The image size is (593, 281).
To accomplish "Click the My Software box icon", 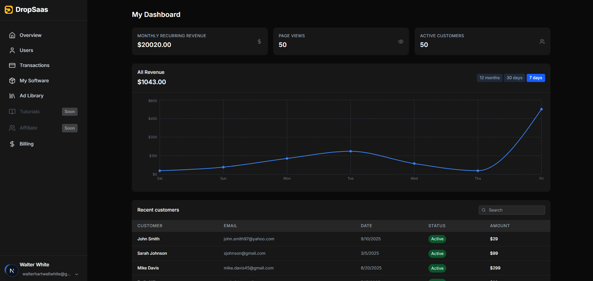I will [x=12, y=81].
